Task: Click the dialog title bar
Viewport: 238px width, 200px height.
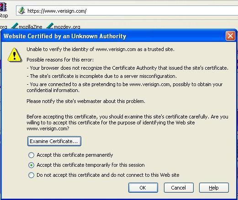Action: tap(113, 36)
